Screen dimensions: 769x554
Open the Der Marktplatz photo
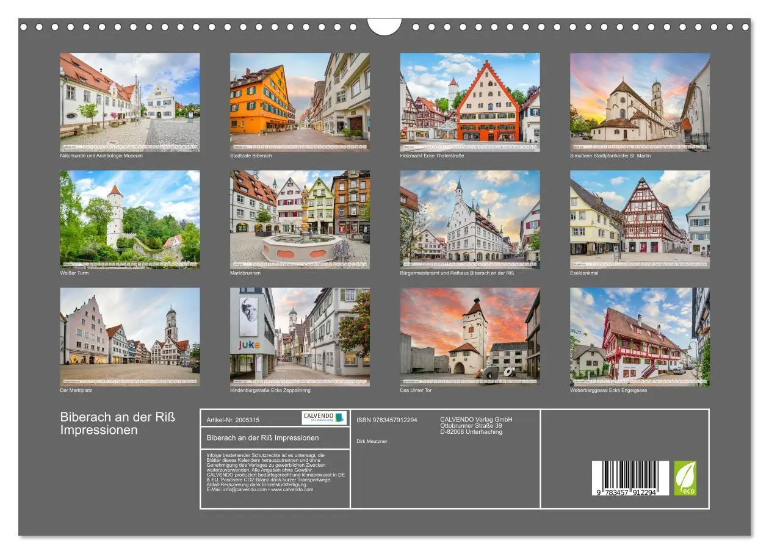(x=129, y=337)
